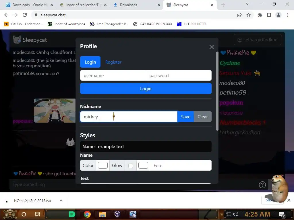Close the Sleepycat browser tab
This screenshot has width=294, height=220.
pyautogui.click(x=212, y=5)
